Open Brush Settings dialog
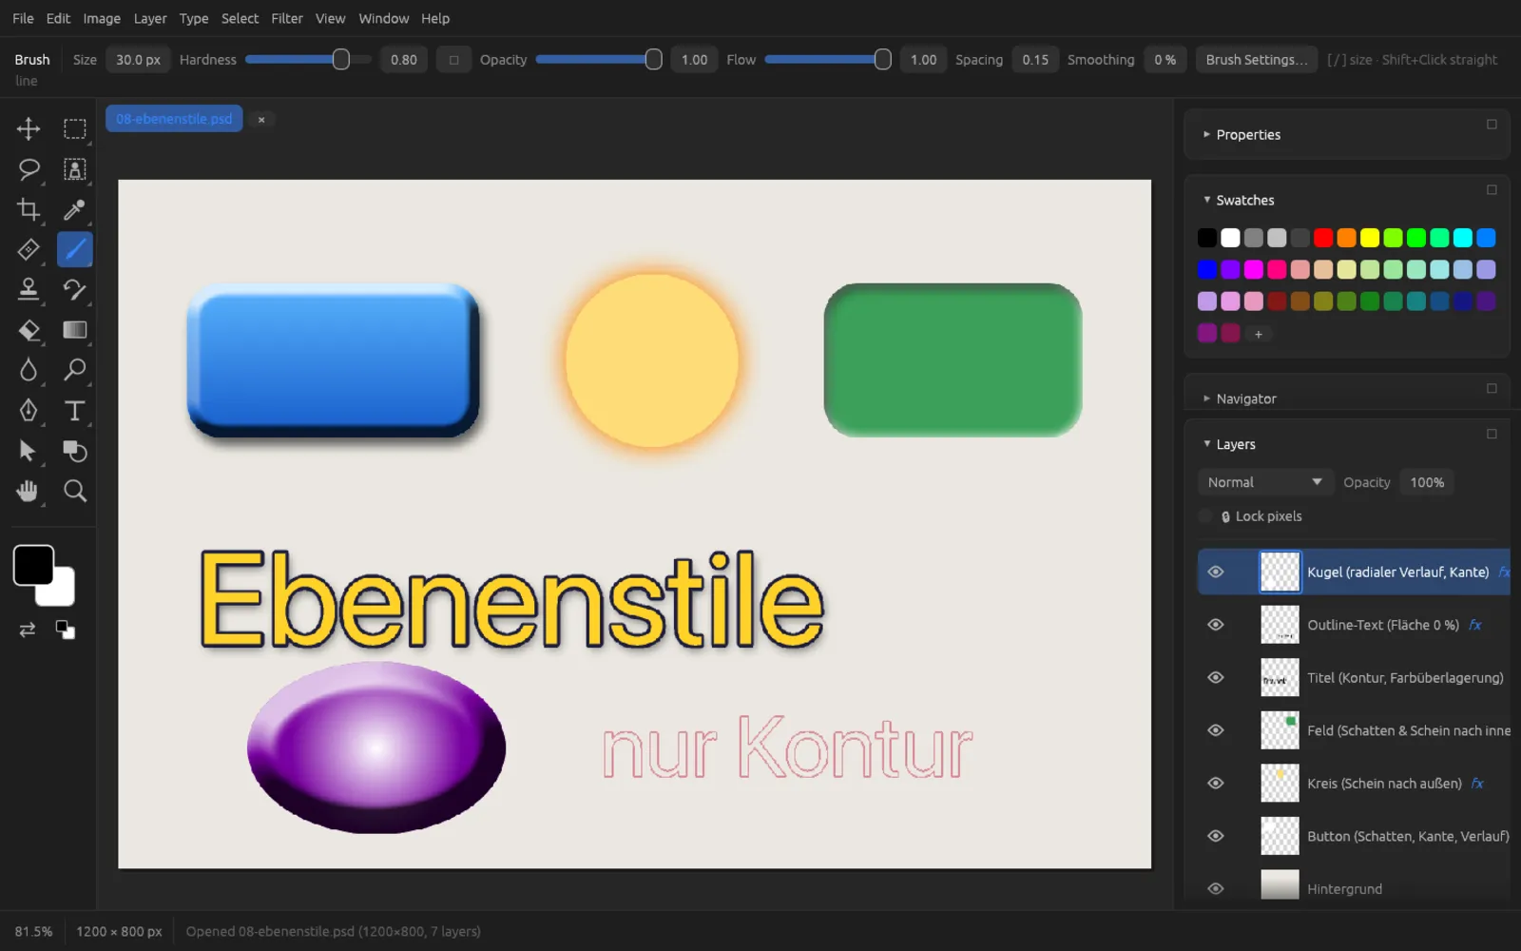Image resolution: width=1521 pixels, height=951 pixels. pyautogui.click(x=1257, y=59)
